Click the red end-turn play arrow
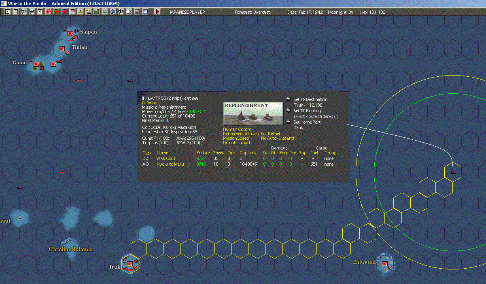The width and height of the screenshot is (486, 284). (x=157, y=12)
